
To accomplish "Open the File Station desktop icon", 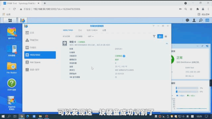I will pos(12,67).
